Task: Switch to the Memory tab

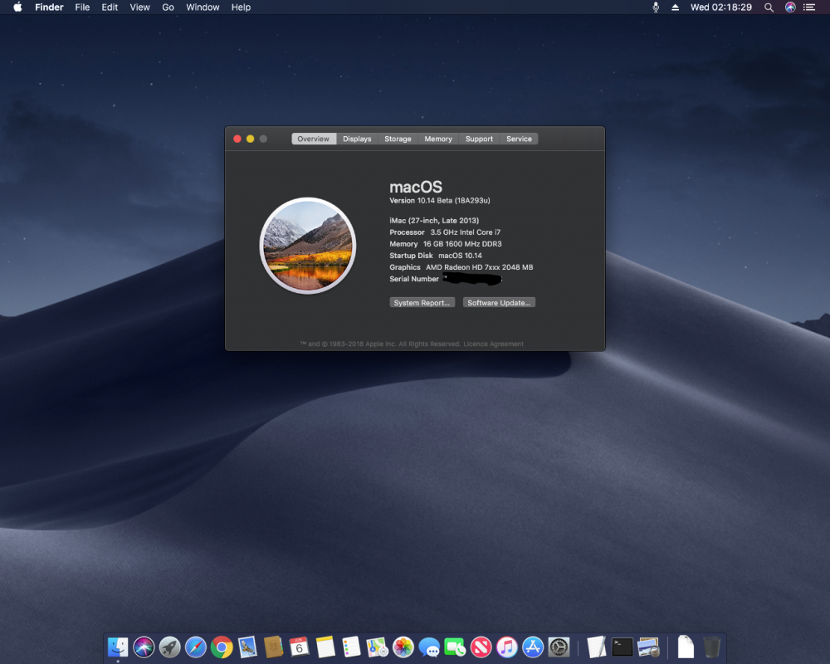Action: point(438,139)
